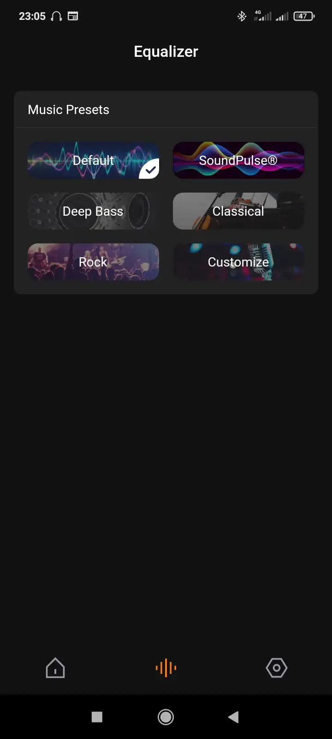Open the Home tab icon
Screen dimensions: 332x739
[55, 668]
